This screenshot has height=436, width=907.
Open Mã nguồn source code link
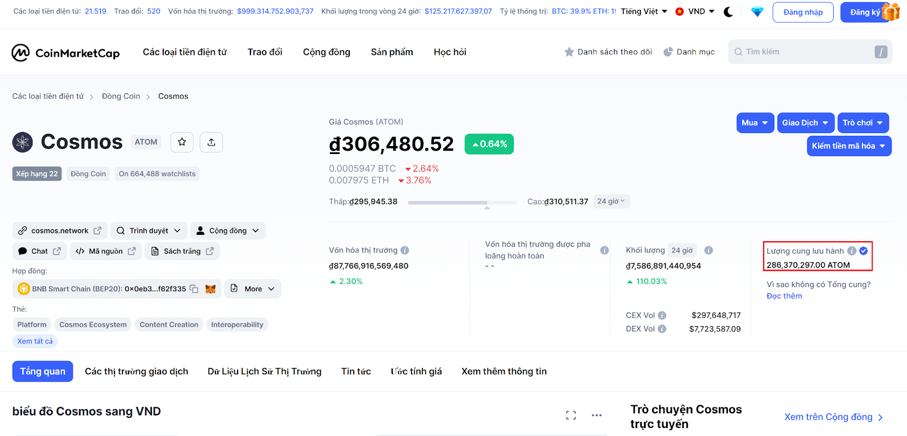click(105, 251)
